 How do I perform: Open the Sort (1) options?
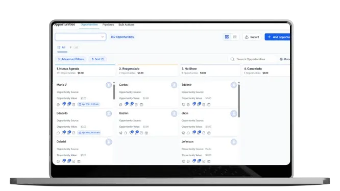coord(98,59)
